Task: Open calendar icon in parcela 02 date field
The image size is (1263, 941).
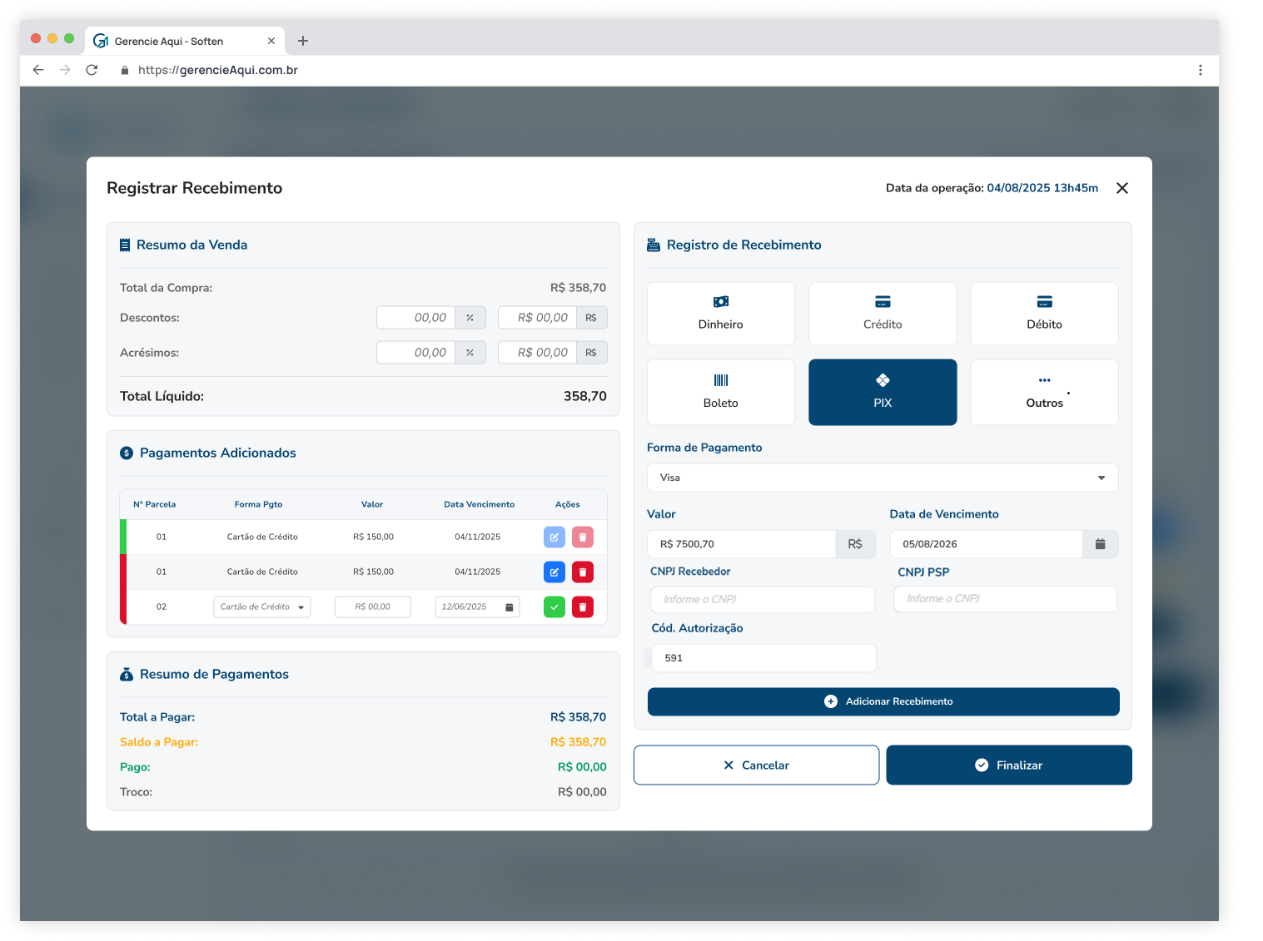Action: coord(510,607)
